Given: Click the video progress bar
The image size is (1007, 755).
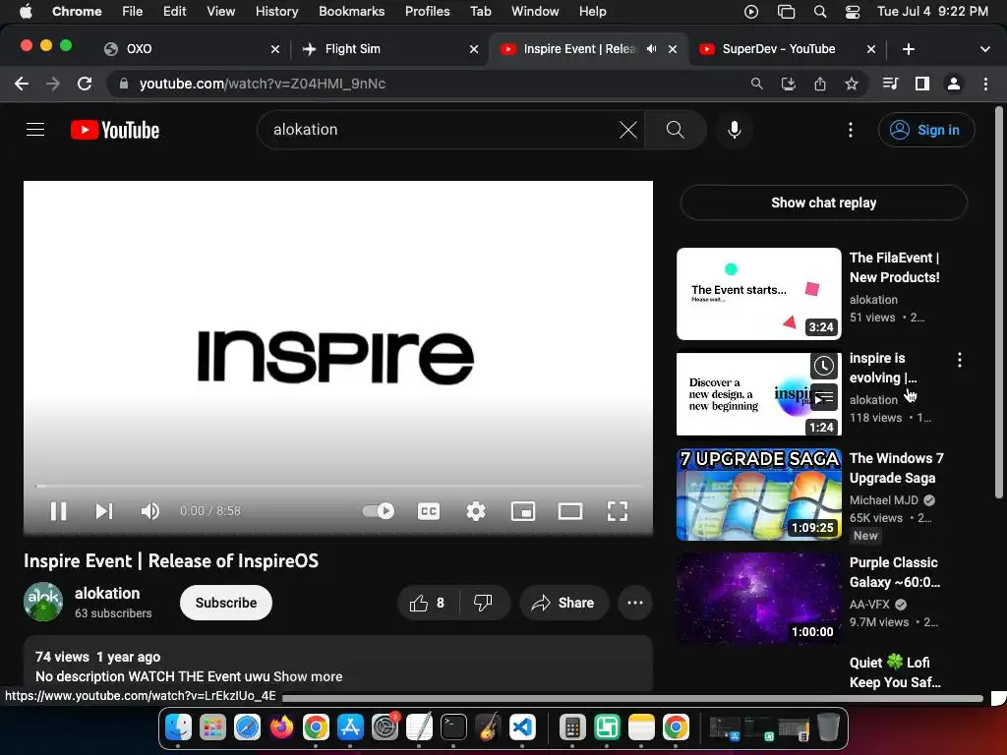Looking at the screenshot, I should tap(338, 486).
